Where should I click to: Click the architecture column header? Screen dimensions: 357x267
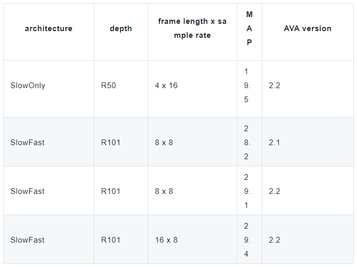coord(49,29)
